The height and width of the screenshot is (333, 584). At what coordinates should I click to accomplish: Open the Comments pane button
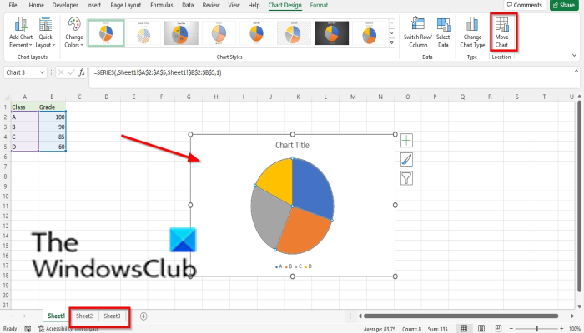coord(525,5)
